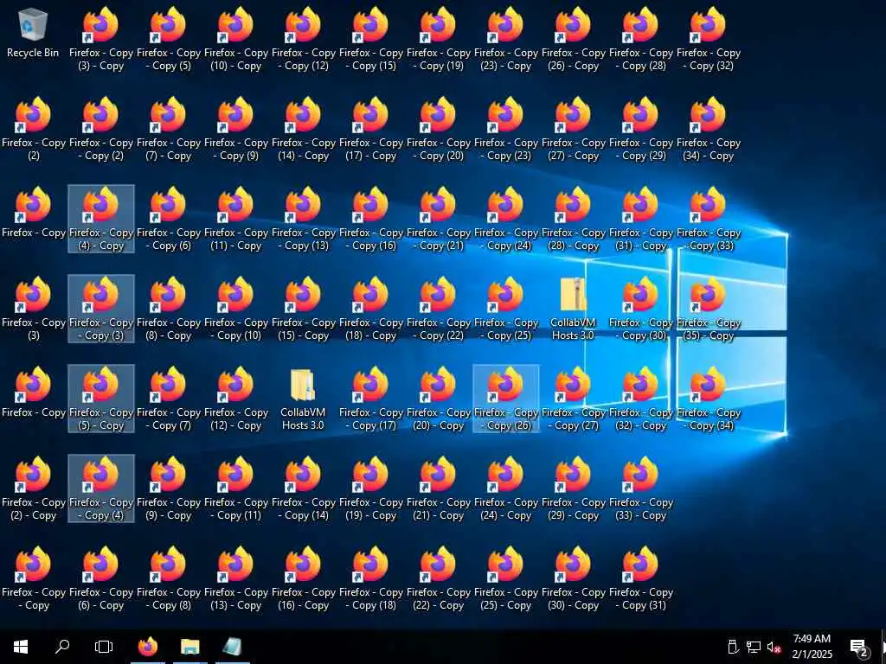Highlight 'Firefox - Copy - Copy (12)' shortcut
This screenshot has width=886, height=664.
tap(304, 40)
